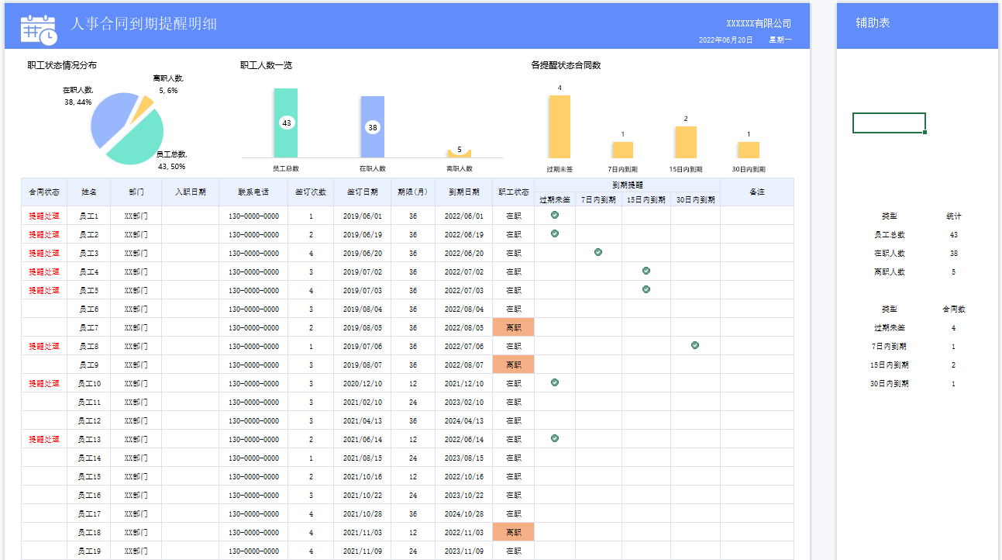Click the 15日内到期 check mark in 员工5 row

(646, 289)
